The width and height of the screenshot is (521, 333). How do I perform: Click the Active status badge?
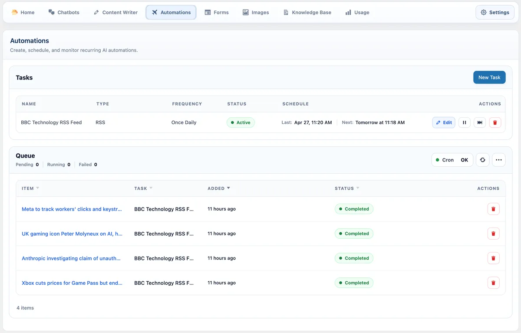point(241,122)
